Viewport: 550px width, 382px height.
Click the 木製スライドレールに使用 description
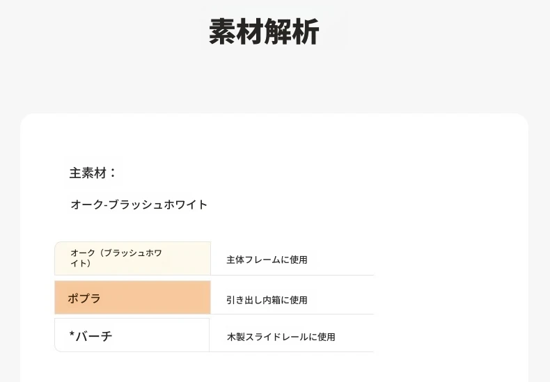(x=281, y=337)
